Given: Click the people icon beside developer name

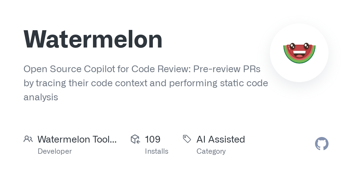Looking at the screenshot, I should point(28,139).
